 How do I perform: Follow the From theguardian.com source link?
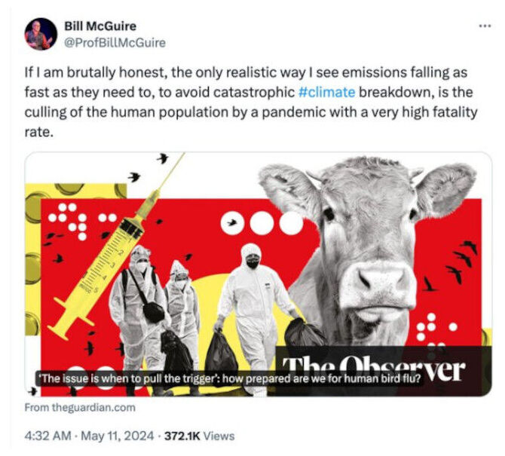80,407
